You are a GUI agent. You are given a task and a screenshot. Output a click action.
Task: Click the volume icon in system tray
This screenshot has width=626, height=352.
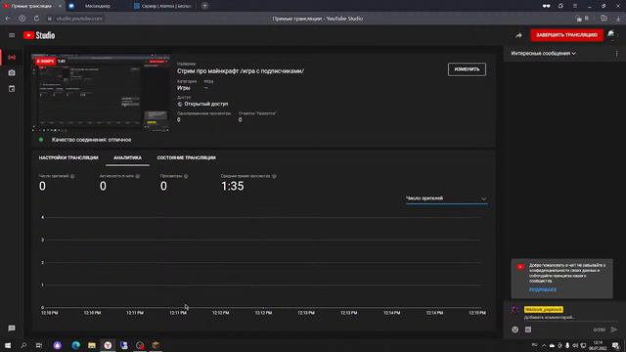tap(575, 345)
